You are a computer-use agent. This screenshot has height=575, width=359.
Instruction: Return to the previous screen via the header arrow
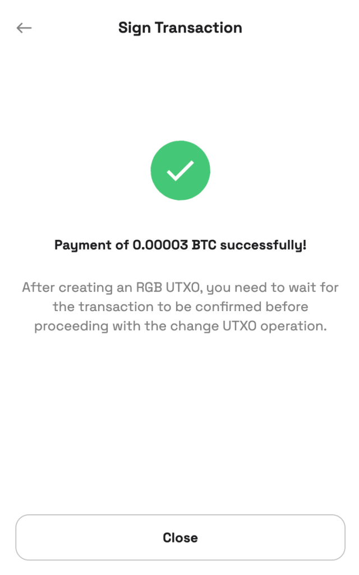(24, 28)
